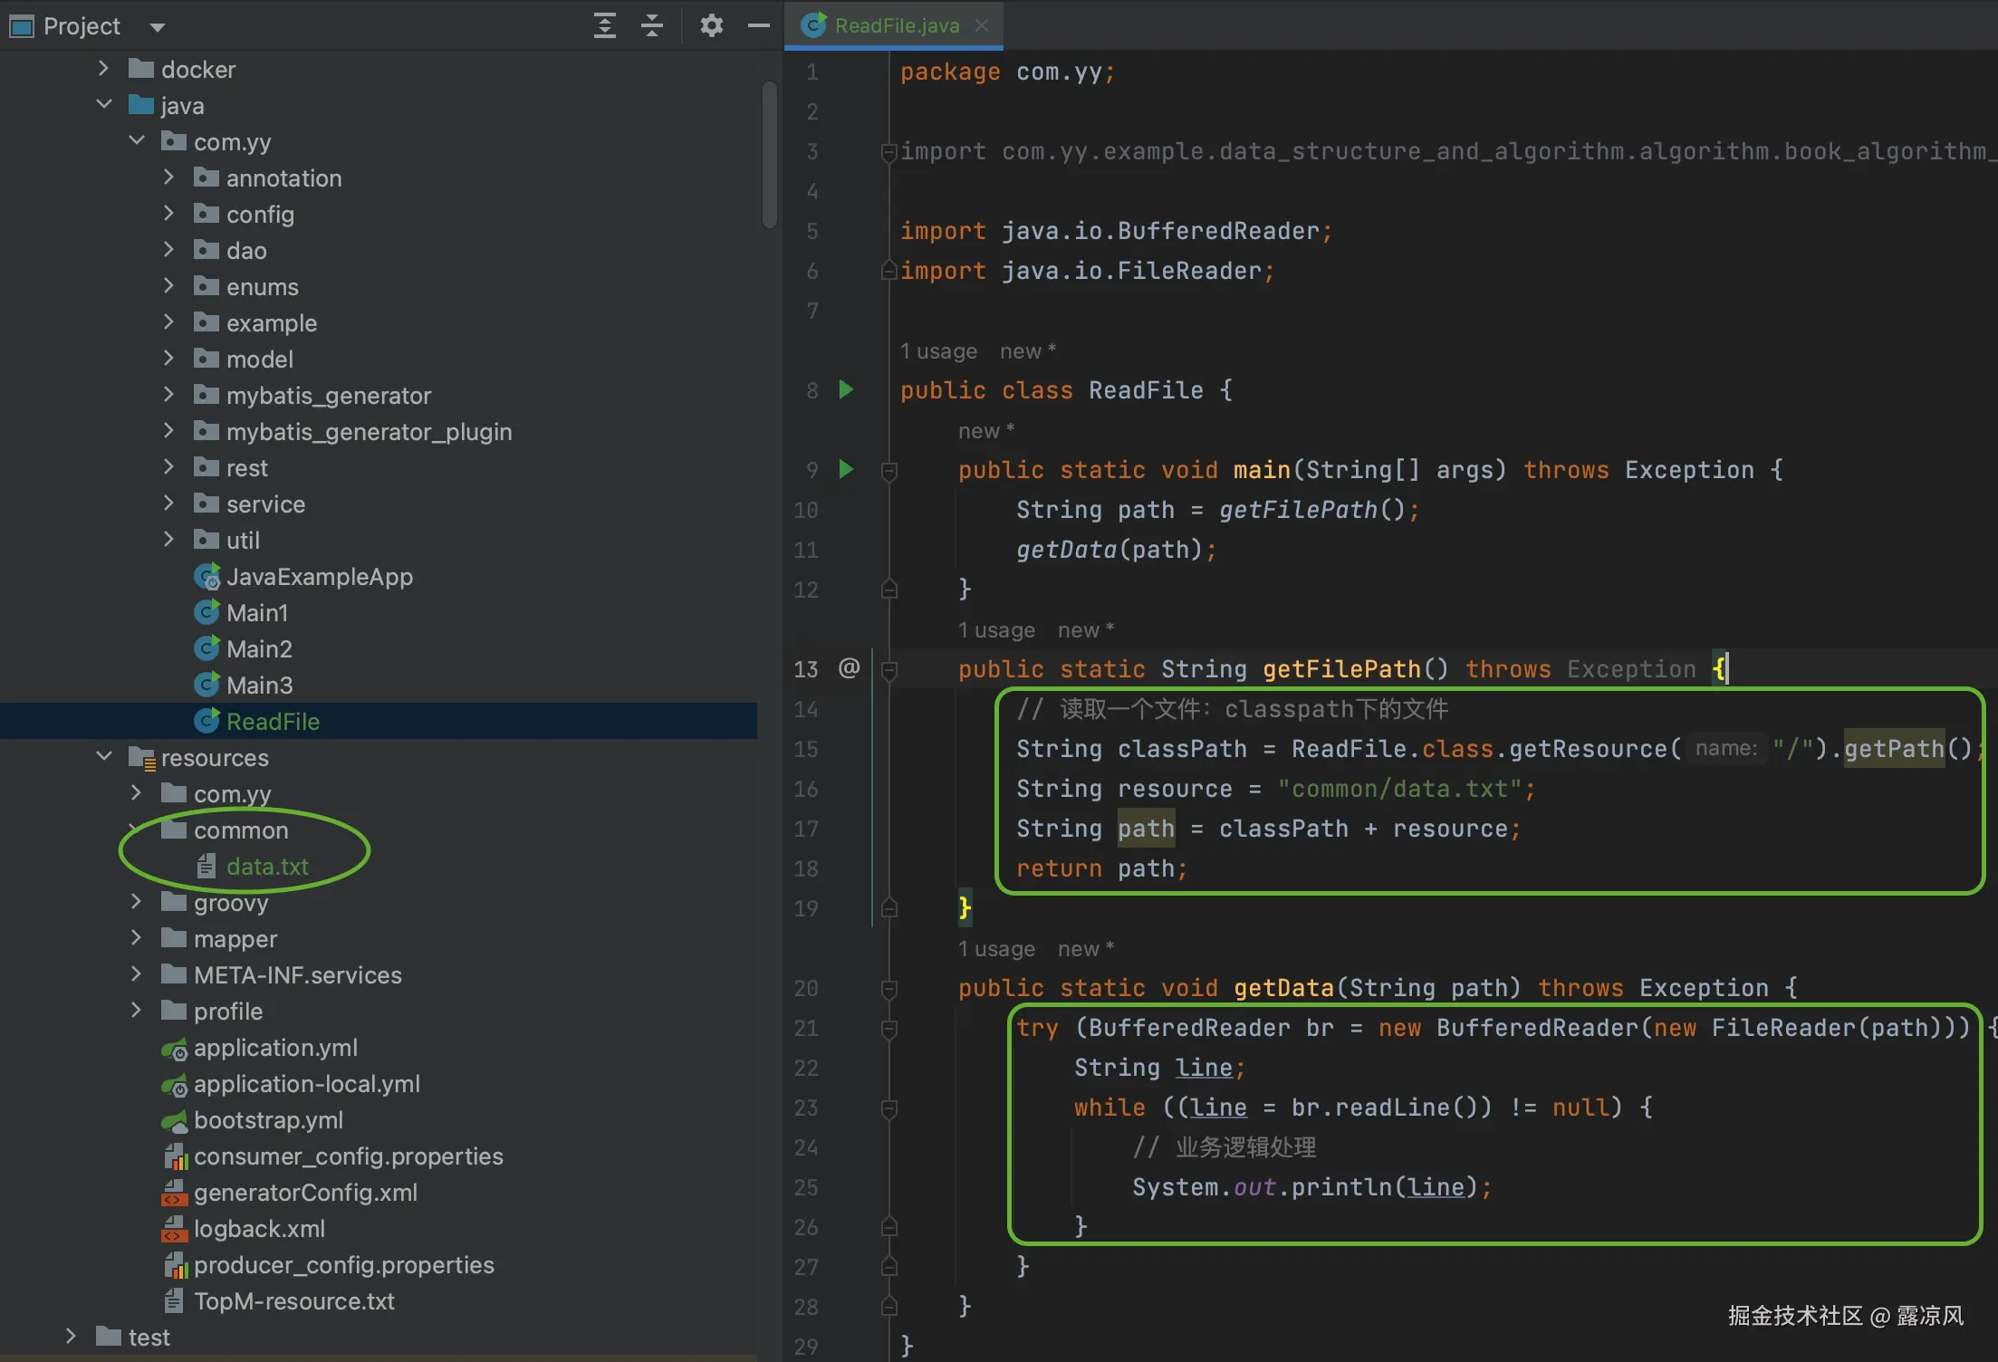Run ReadFile class from gutter arrow
This screenshot has width=1998, height=1362.
tap(846, 390)
